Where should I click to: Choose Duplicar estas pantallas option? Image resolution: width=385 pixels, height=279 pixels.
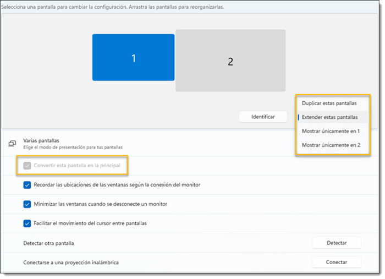tap(329, 103)
